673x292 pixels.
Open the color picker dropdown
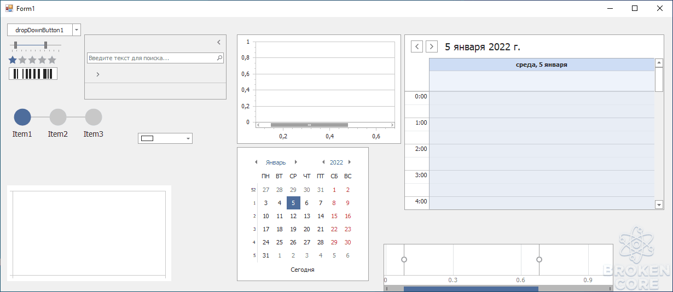(x=188, y=138)
